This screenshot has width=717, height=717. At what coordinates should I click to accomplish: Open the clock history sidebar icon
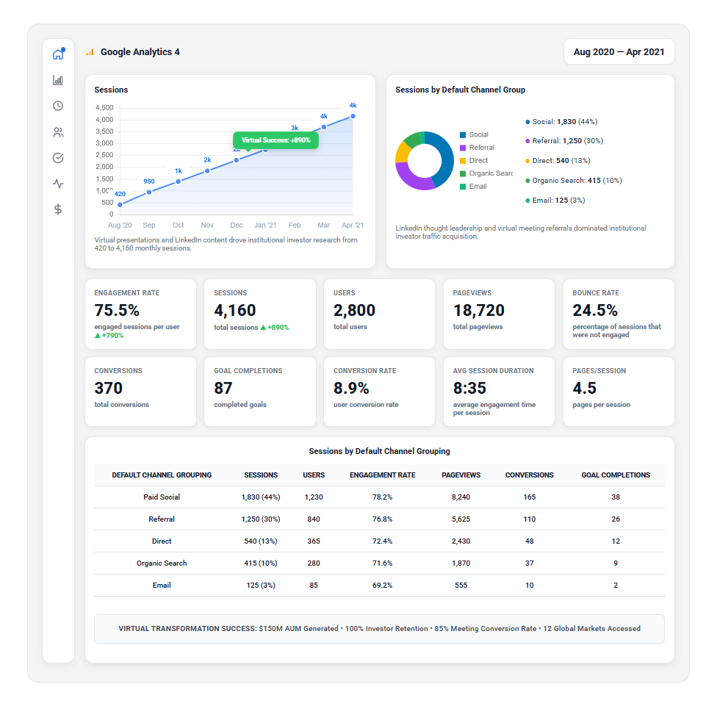pyautogui.click(x=58, y=106)
